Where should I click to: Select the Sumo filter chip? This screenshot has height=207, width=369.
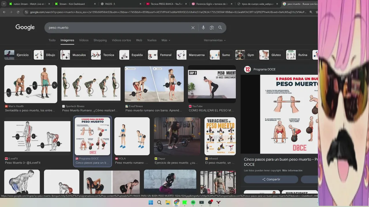[221, 55]
